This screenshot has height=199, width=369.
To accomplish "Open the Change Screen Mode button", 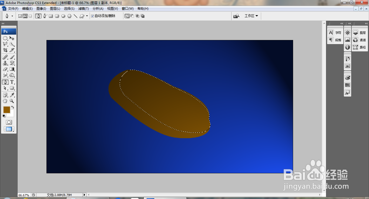I will pyautogui.click(x=9, y=129).
